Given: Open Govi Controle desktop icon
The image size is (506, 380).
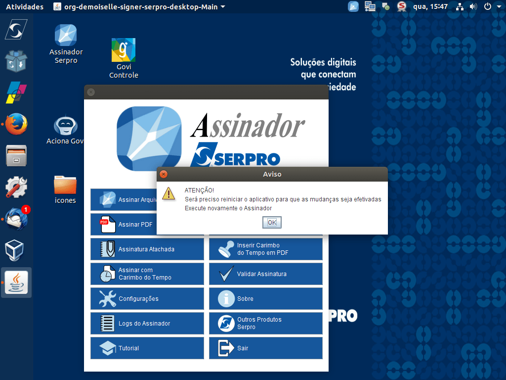Looking at the screenshot, I should pyautogui.click(x=124, y=58).
